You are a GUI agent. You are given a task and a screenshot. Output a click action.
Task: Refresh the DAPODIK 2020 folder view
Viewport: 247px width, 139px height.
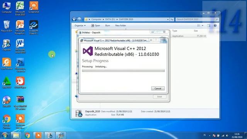click(172, 19)
